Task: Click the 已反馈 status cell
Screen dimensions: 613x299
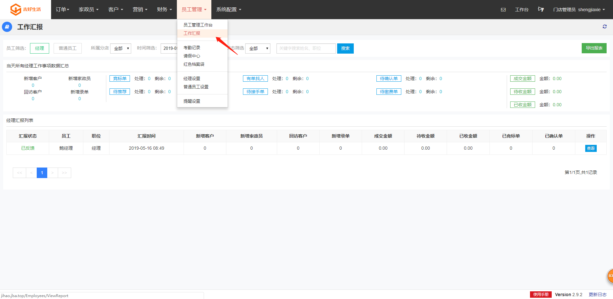Action: (x=28, y=148)
